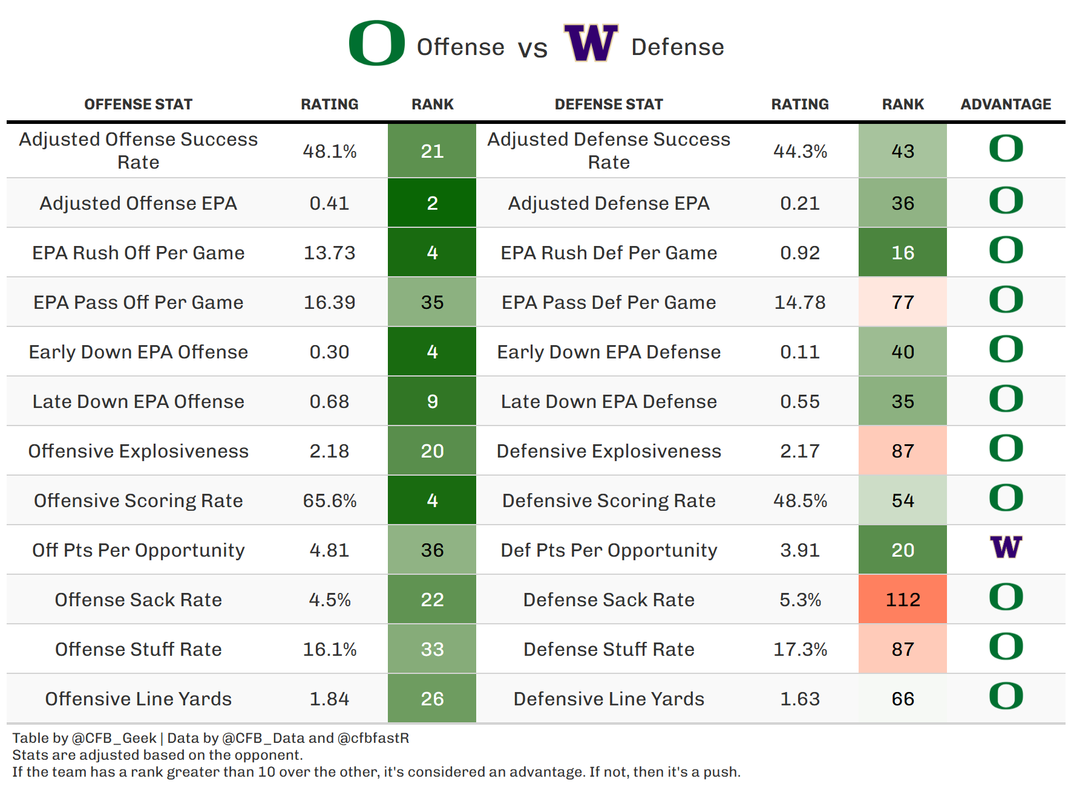Select Oregon advantage icon in Explosiveness row
Screen dimensions: 1071x793
(1006, 448)
